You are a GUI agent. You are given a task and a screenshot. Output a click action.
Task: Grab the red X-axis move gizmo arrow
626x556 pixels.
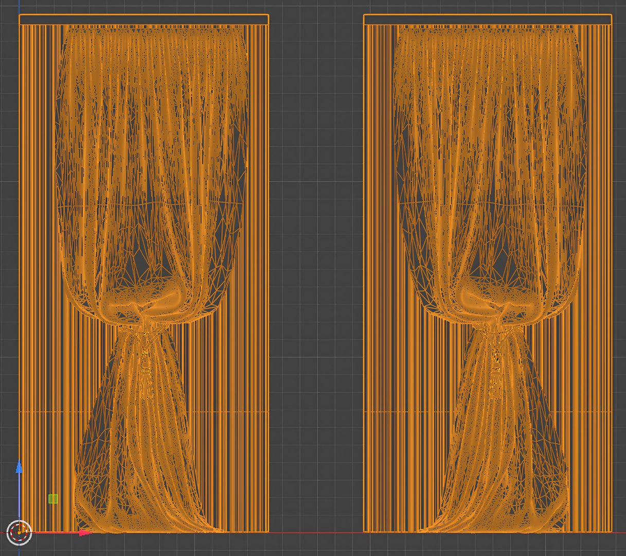pos(85,533)
